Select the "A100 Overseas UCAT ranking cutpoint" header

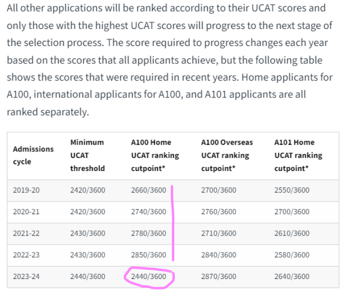227,155
